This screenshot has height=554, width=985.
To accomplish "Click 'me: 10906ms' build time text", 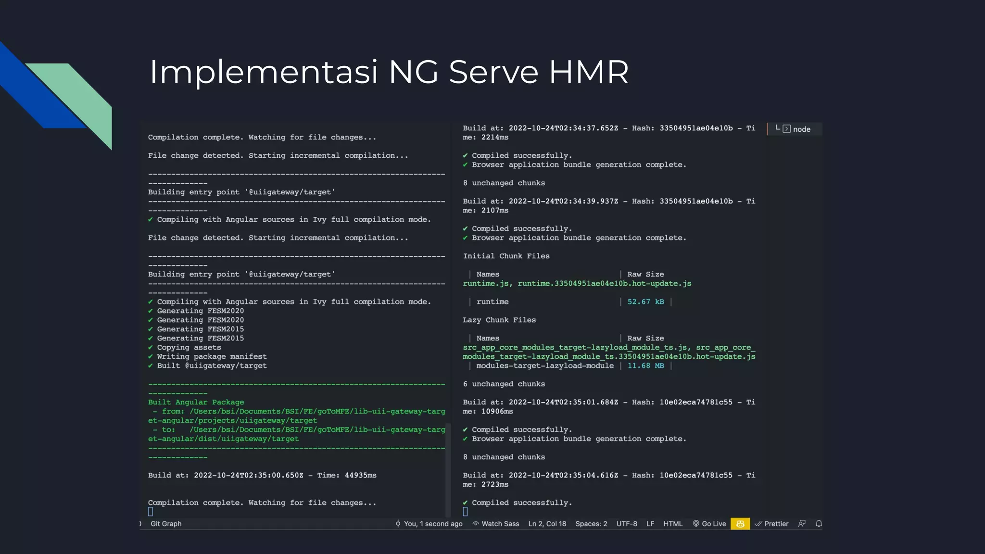I will pyautogui.click(x=488, y=411).
